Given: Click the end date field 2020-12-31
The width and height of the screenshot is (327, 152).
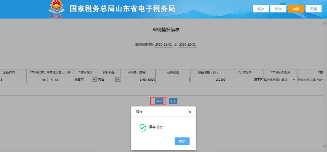Looking at the screenshot, I should click(187, 45).
